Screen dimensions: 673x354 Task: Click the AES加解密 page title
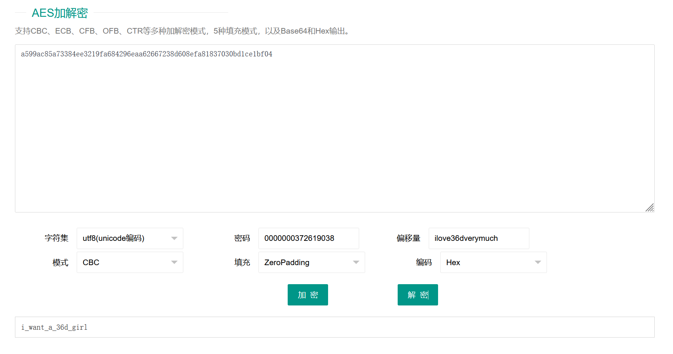tap(60, 13)
